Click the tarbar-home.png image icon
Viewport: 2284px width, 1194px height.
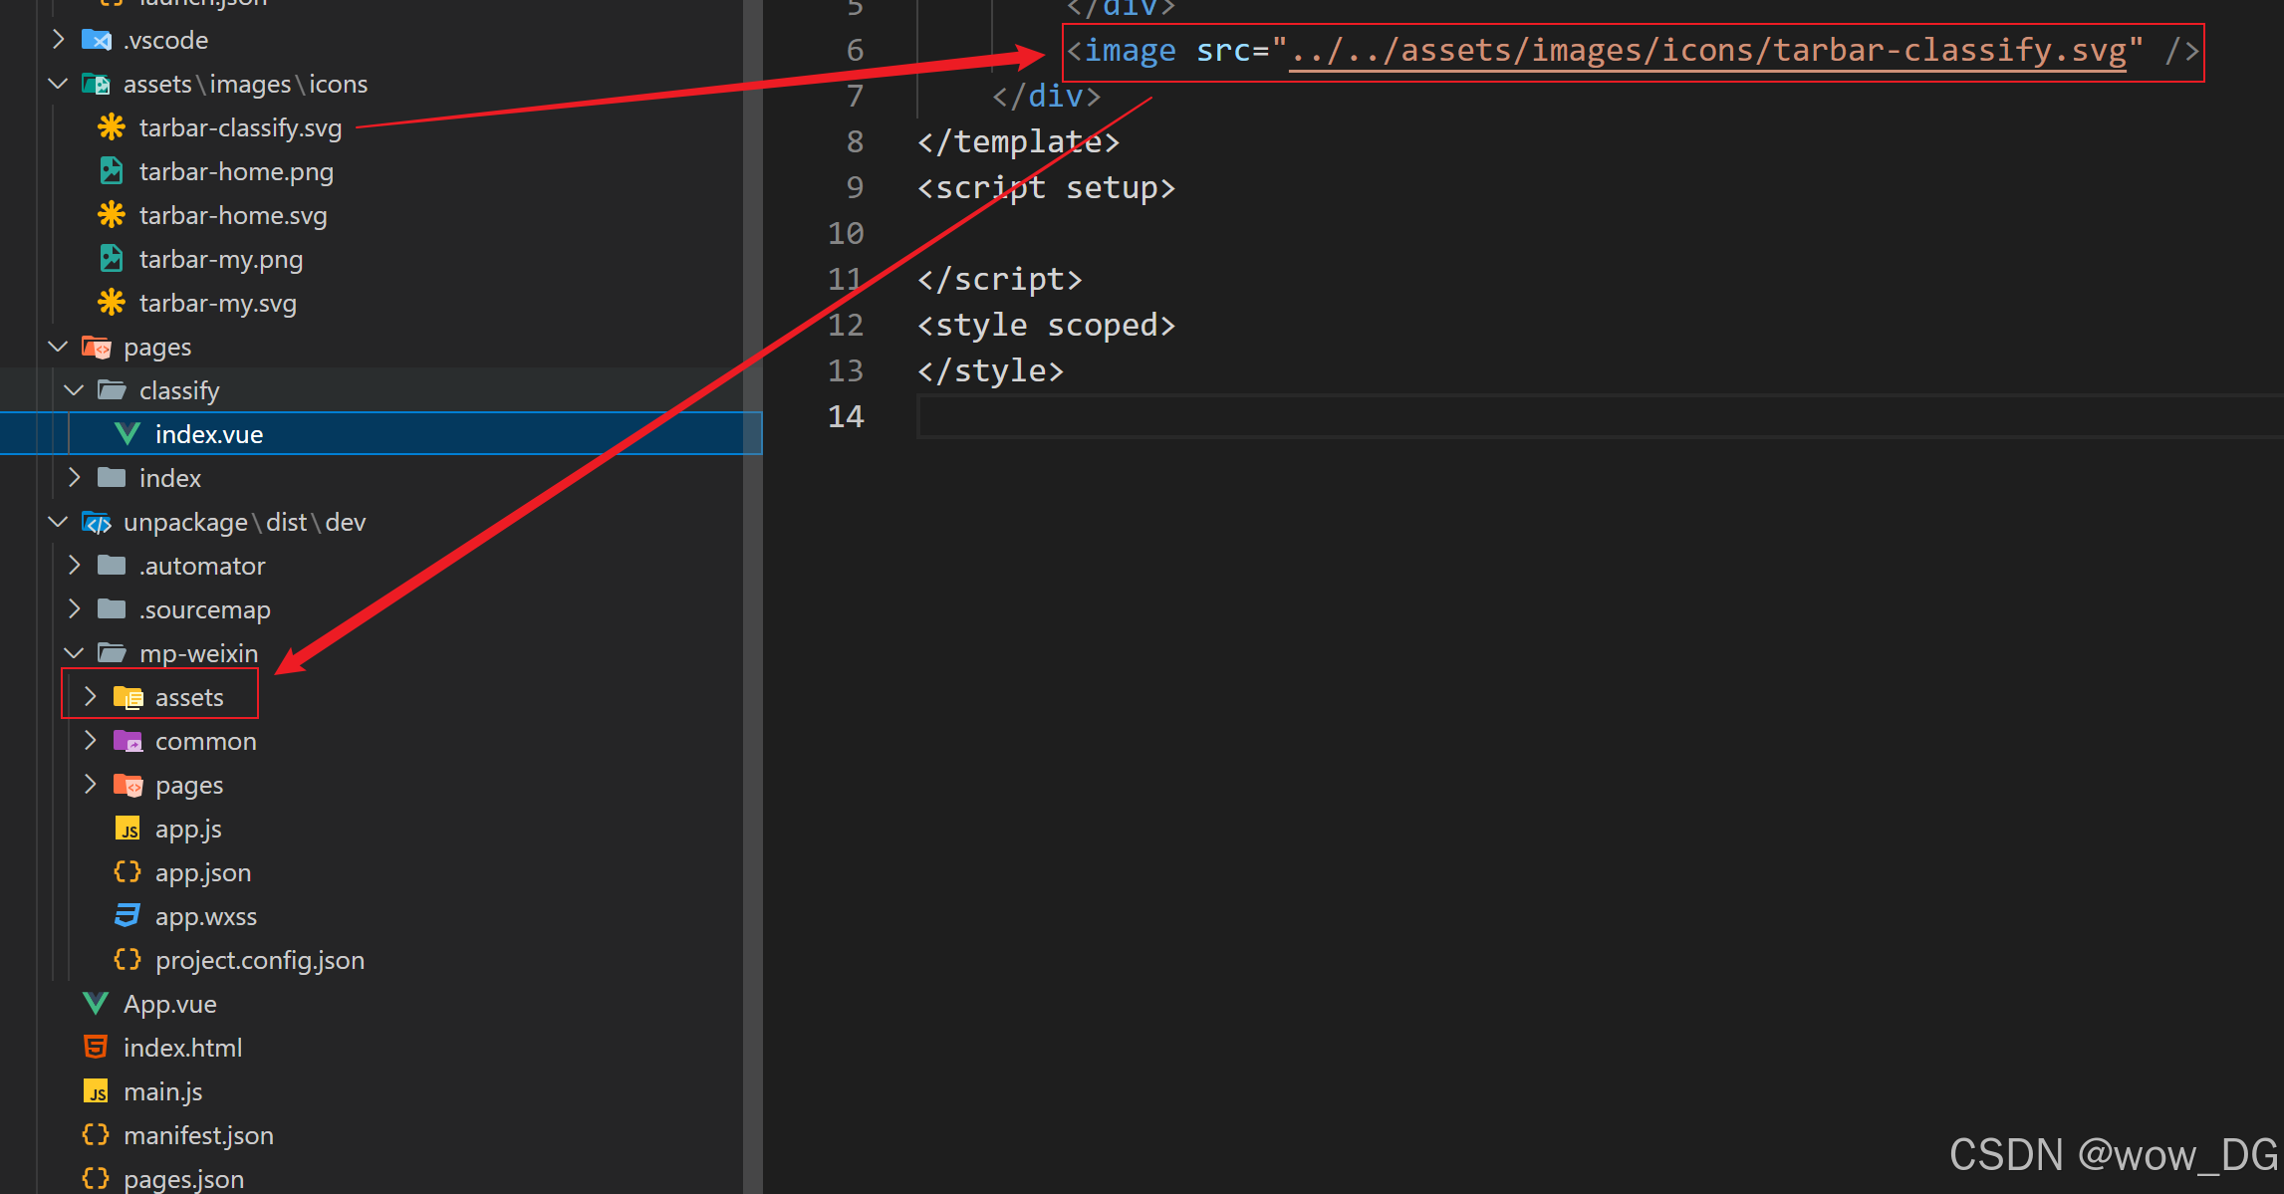111,171
